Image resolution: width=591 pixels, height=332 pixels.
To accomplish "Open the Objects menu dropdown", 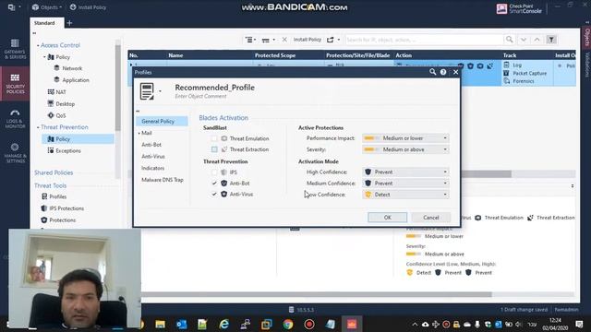I will 47,7.
